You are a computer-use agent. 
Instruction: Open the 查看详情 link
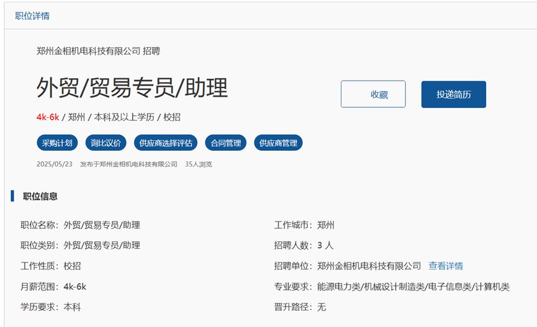446,266
